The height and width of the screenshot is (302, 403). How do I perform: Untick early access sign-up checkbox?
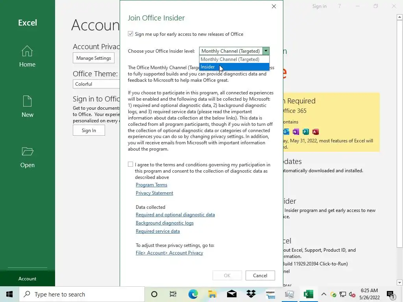(131, 34)
